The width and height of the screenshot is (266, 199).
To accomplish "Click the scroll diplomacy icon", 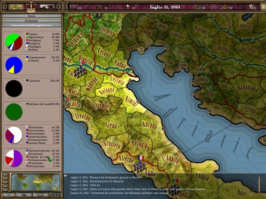I will 251,7.
